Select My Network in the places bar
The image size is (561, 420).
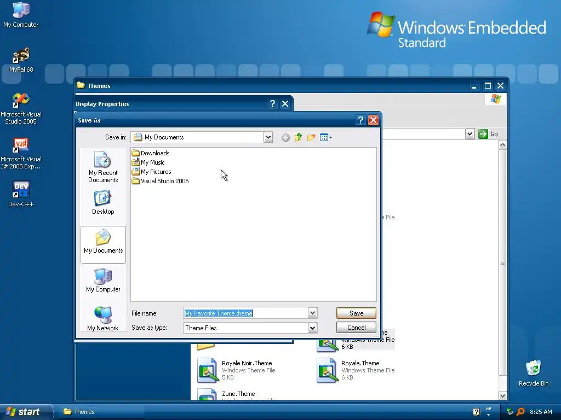pos(103,319)
